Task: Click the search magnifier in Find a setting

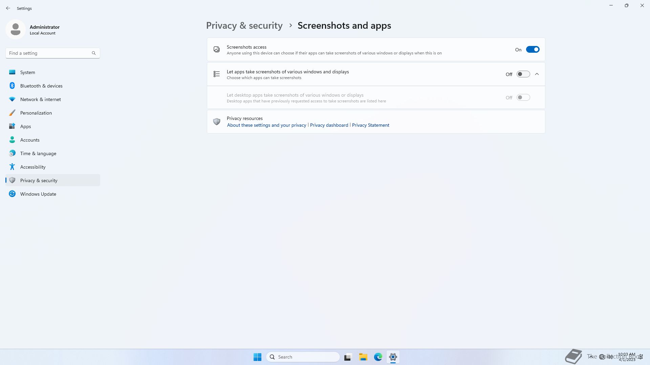Action: [94, 53]
